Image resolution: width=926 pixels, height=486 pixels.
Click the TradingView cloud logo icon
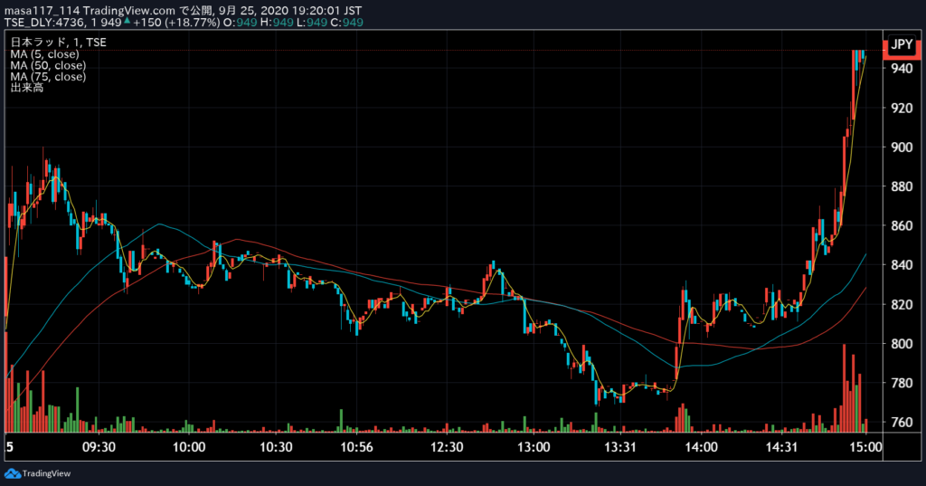pyautogui.click(x=12, y=473)
